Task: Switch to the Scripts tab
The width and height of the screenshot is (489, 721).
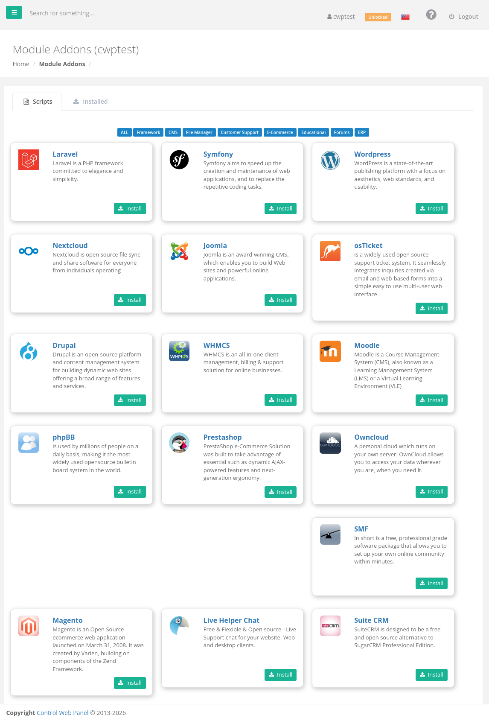Action: point(38,102)
